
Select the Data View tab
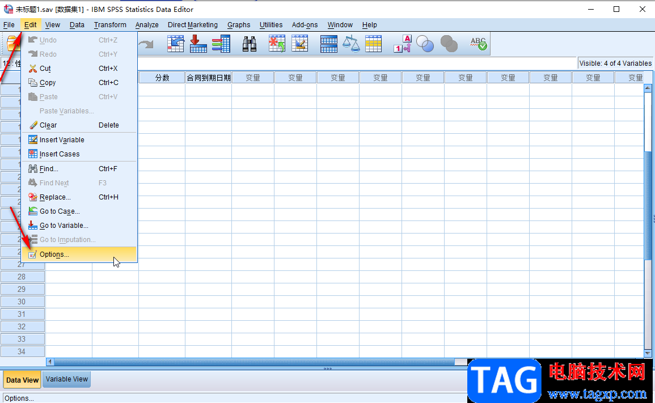22,380
